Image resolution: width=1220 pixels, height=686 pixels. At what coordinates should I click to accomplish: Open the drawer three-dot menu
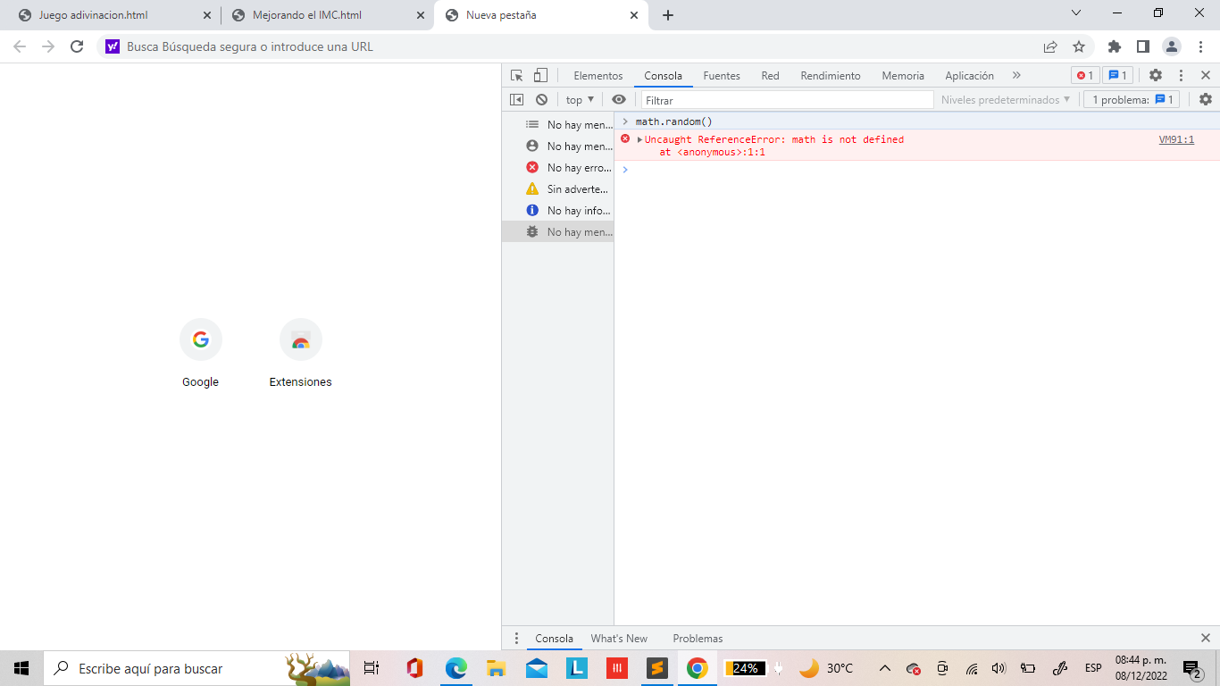point(516,639)
